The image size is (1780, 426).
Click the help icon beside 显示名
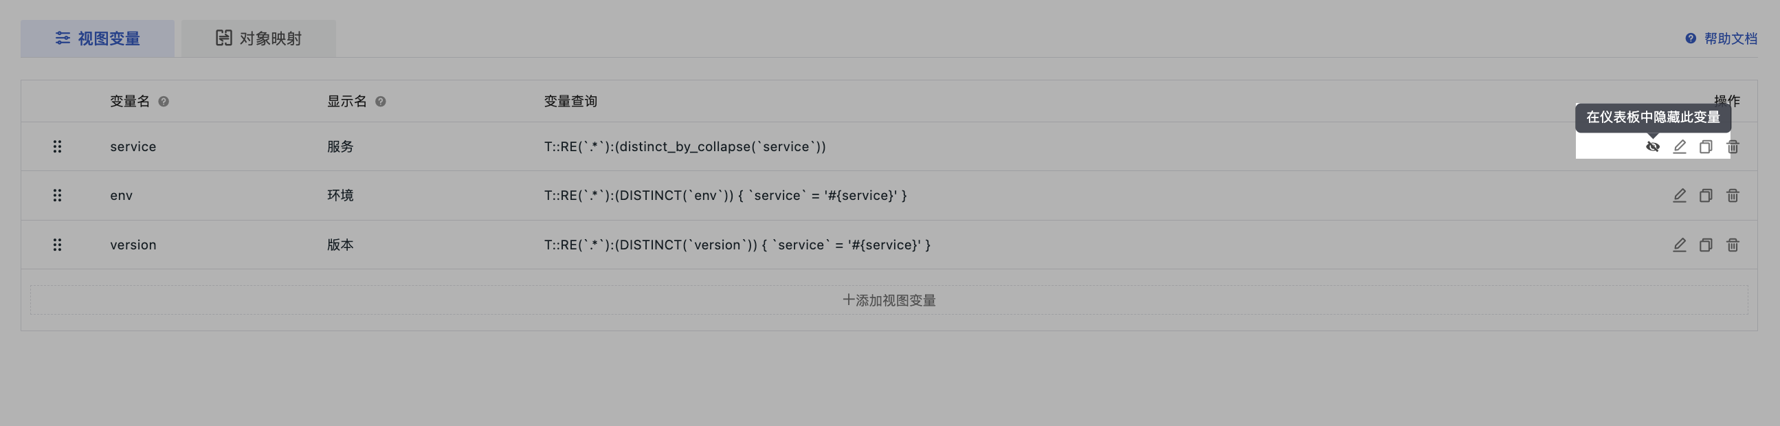point(381,102)
